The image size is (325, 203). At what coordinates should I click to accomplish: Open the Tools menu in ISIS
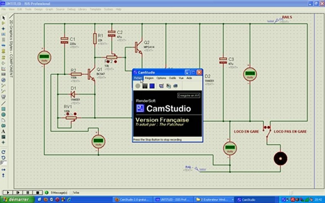28,9
